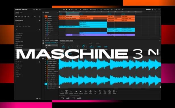
Task: Copy the selected sample range
Action: [x=100, y=92]
